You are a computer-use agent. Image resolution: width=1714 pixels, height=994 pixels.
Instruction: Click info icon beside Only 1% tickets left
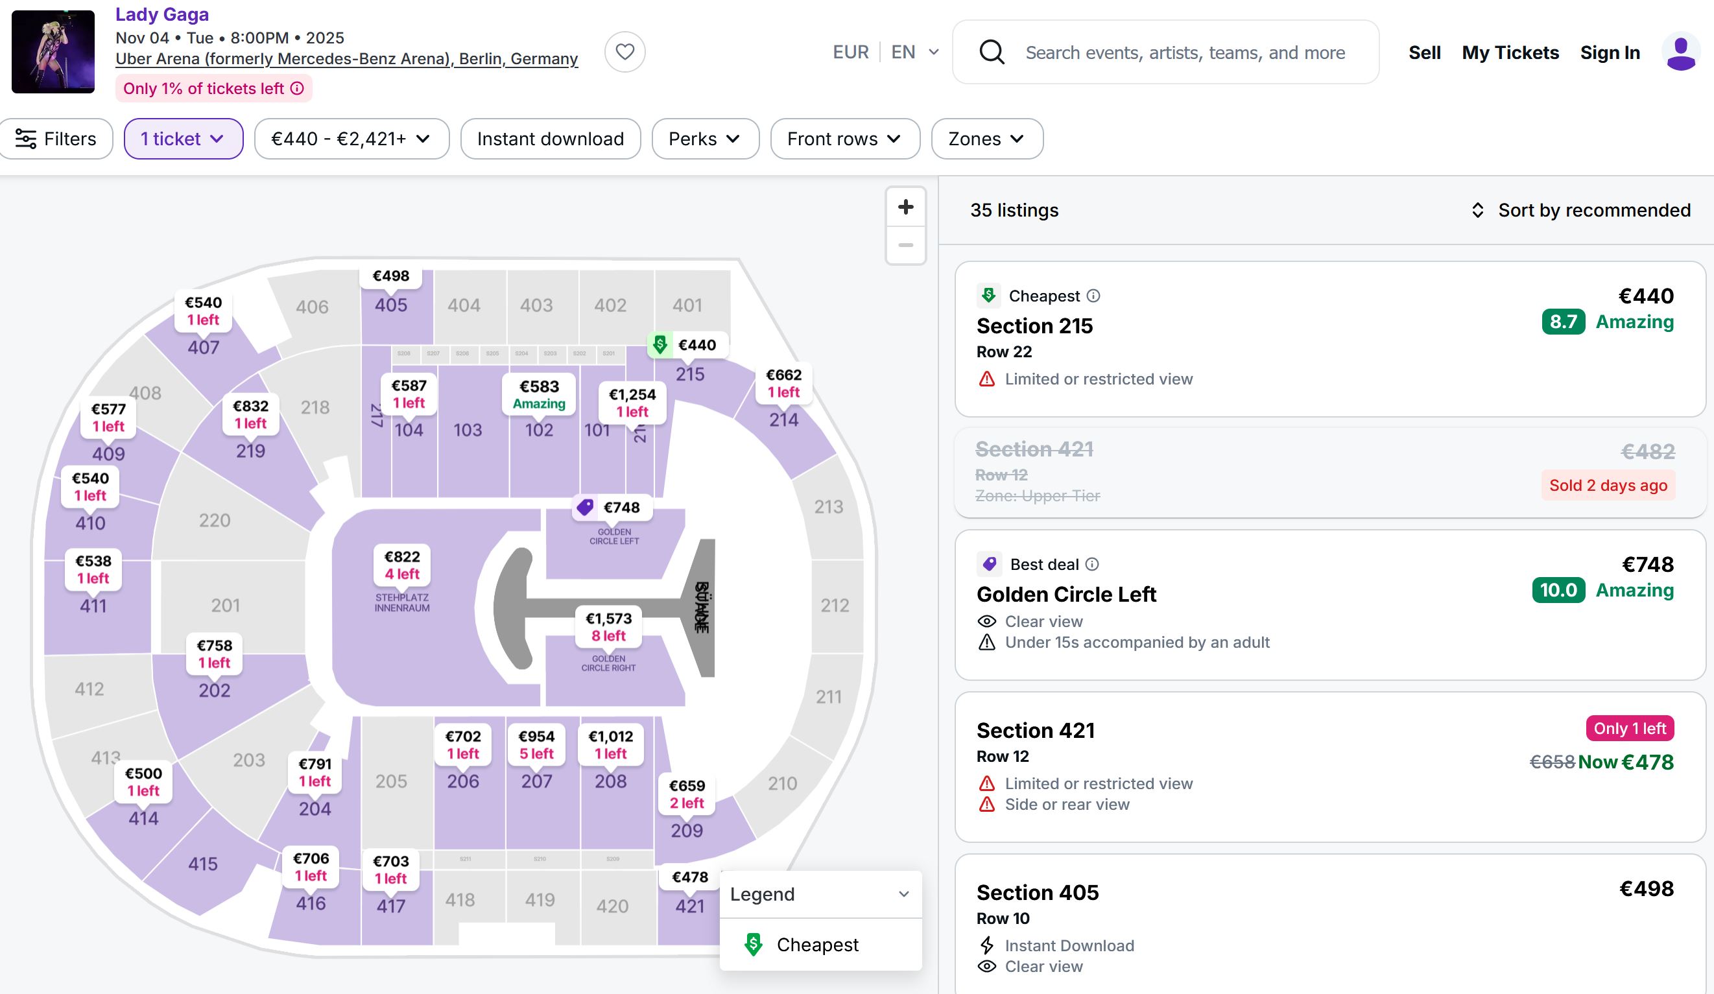click(297, 88)
